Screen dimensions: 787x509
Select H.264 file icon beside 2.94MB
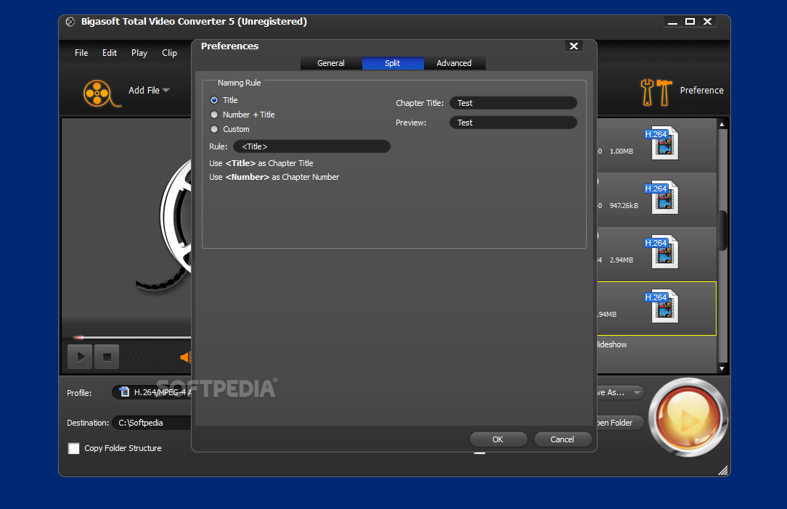(661, 252)
